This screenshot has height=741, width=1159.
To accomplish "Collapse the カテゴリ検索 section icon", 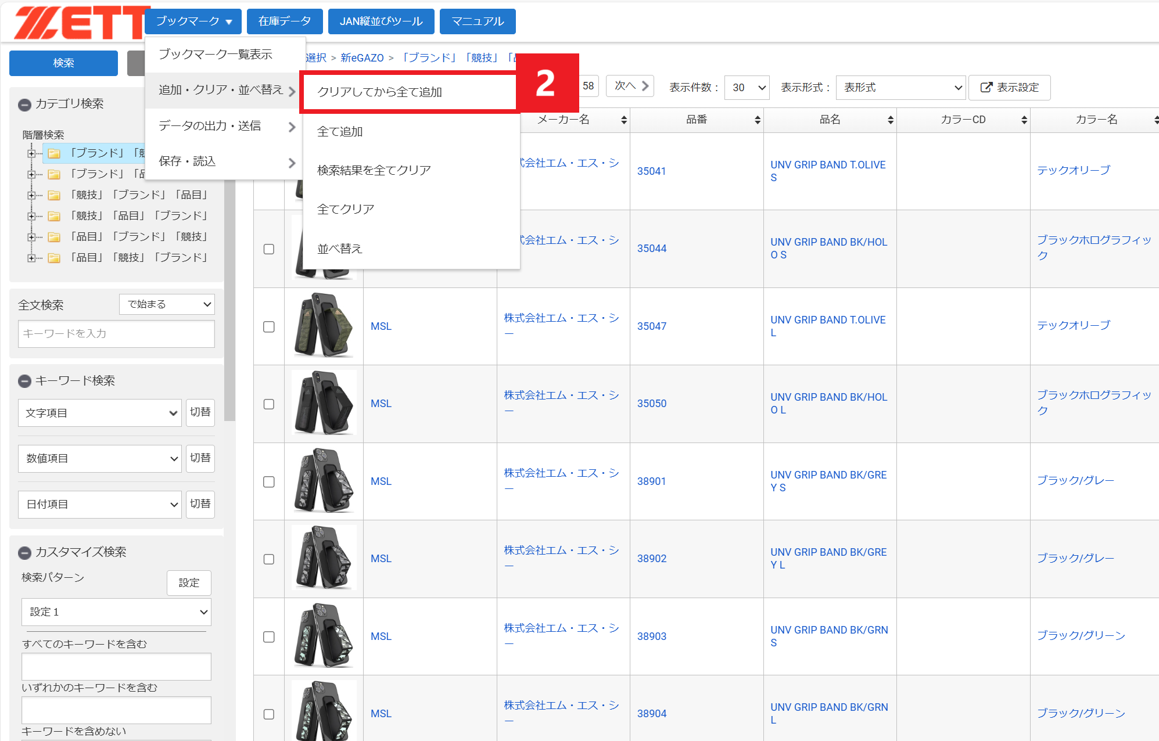I will pos(24,105).
